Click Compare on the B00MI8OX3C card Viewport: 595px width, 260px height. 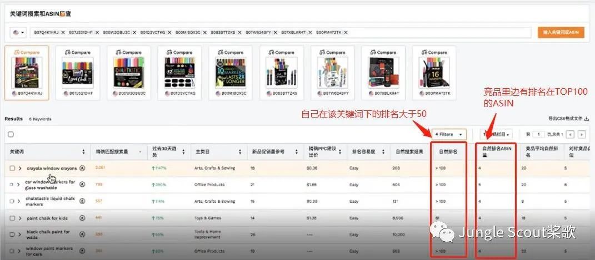(x=231, y=53)
